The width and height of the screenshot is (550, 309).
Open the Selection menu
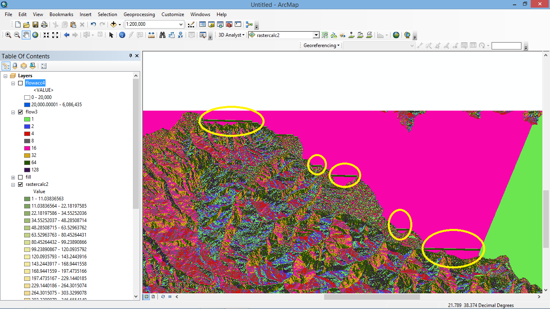pyautogui.click(x=108, y=14)
